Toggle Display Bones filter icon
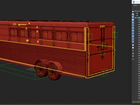Screen dimensions: 140x105 click(133, 34)
